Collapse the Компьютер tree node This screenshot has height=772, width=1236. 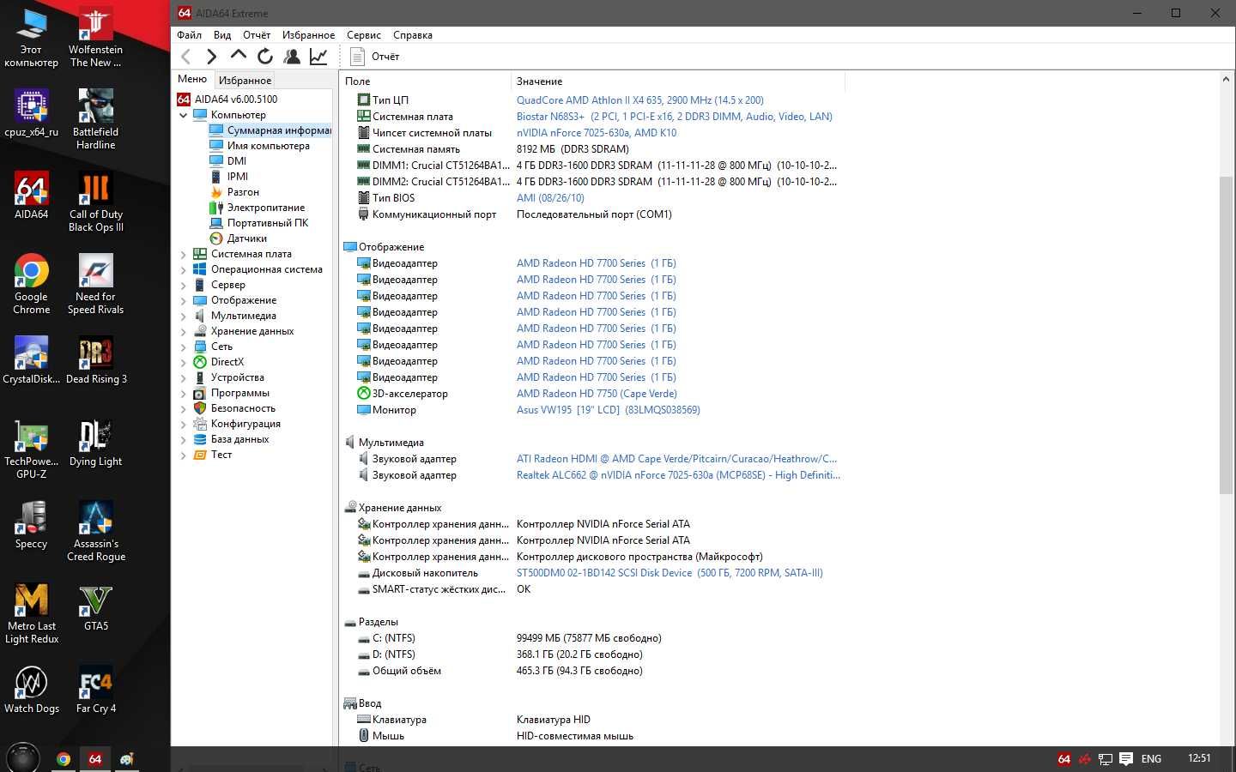coord(183,115)
